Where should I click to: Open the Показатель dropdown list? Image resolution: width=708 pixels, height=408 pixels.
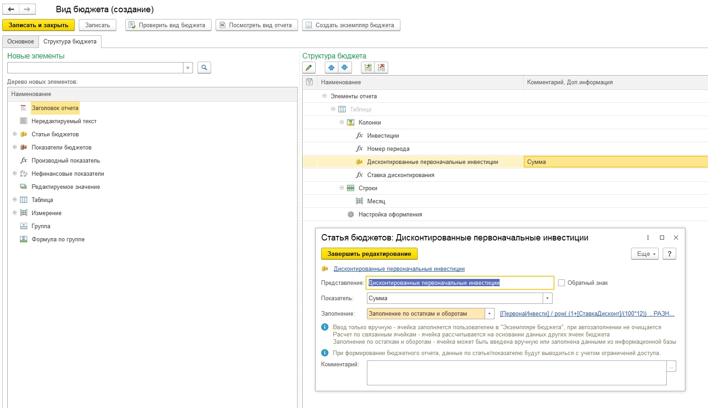pos(548,298)
